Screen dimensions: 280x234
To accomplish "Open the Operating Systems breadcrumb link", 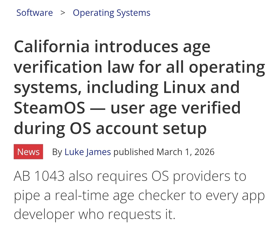I will pyautogui.click(x=111, y=13).
